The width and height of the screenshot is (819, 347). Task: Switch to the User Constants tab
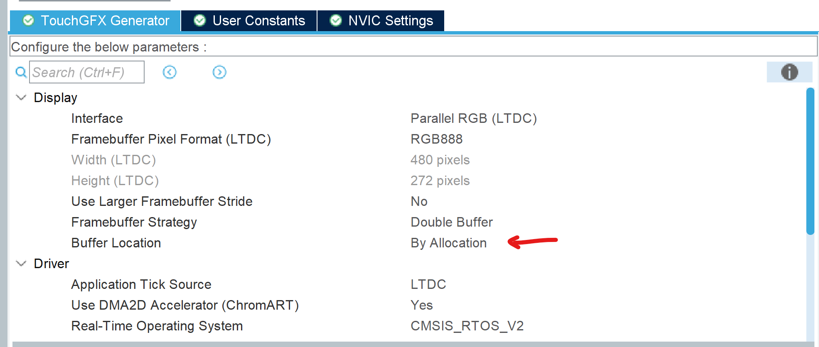(x=258, y=20)
